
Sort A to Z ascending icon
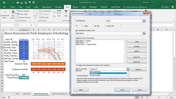pos(54,12)
